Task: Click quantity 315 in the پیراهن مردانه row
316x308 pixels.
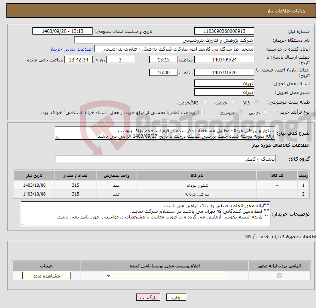Action: [x=75, y=194]
